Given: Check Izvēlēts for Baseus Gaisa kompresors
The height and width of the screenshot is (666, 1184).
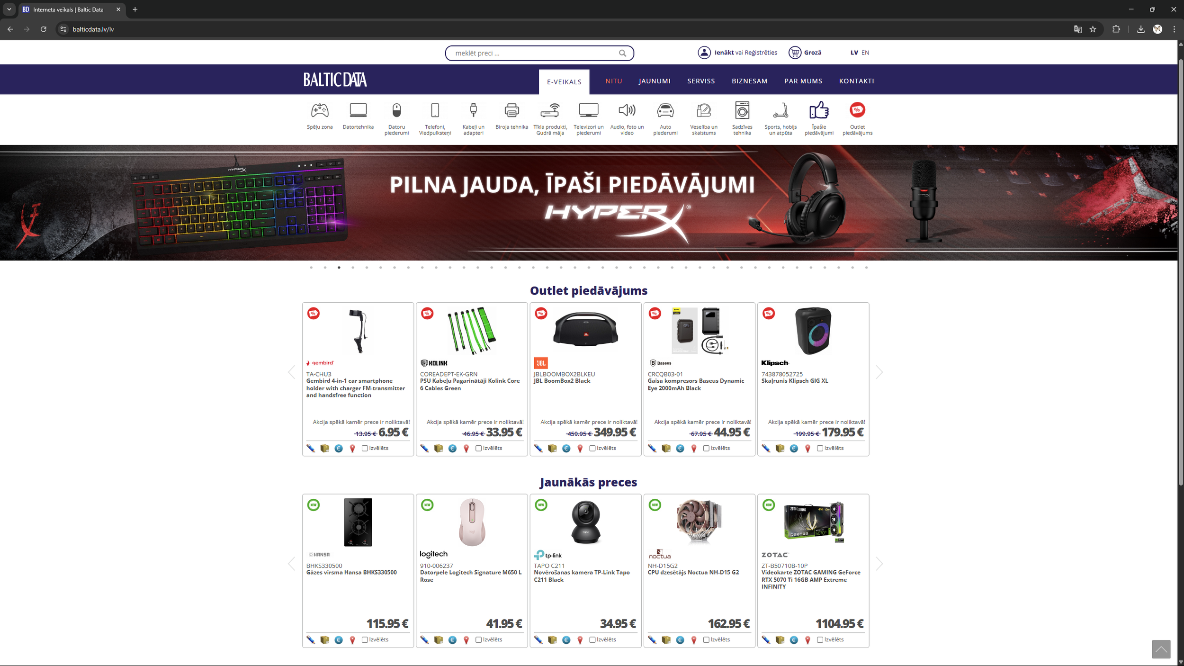Looking at the screenshot, I should pos(706,448).
